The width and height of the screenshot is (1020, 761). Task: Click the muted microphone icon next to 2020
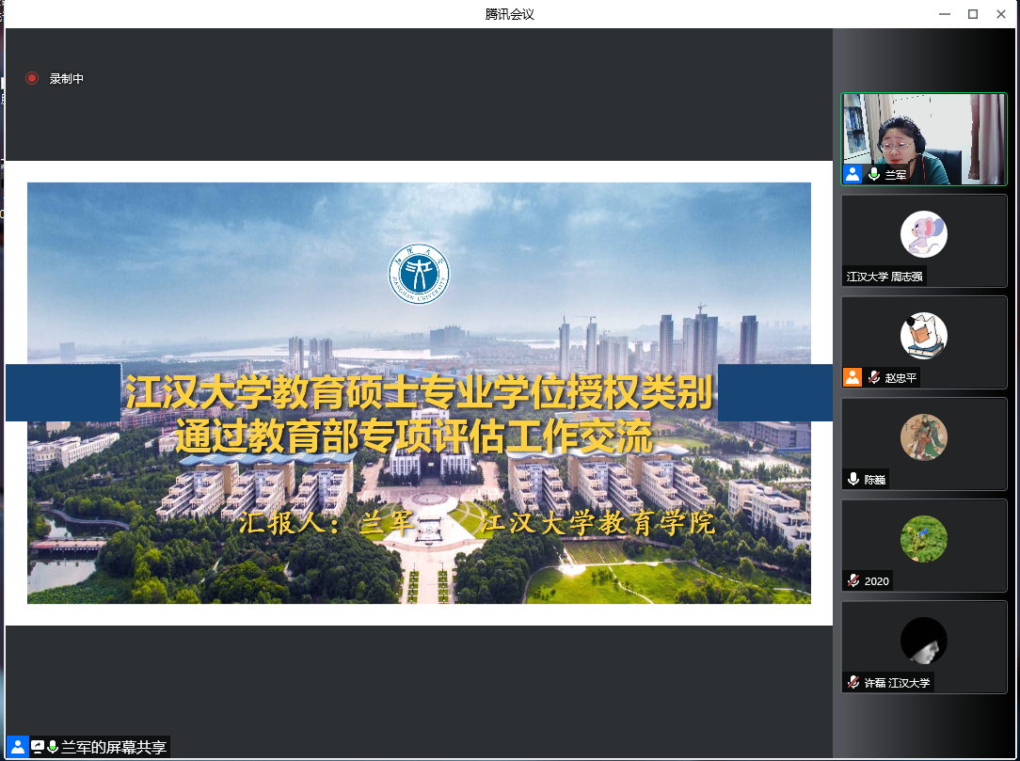(853, 580)
